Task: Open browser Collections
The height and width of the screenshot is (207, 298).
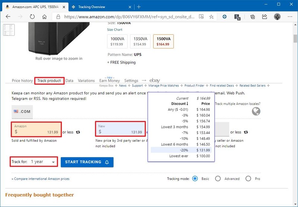Action: (253, 17)
